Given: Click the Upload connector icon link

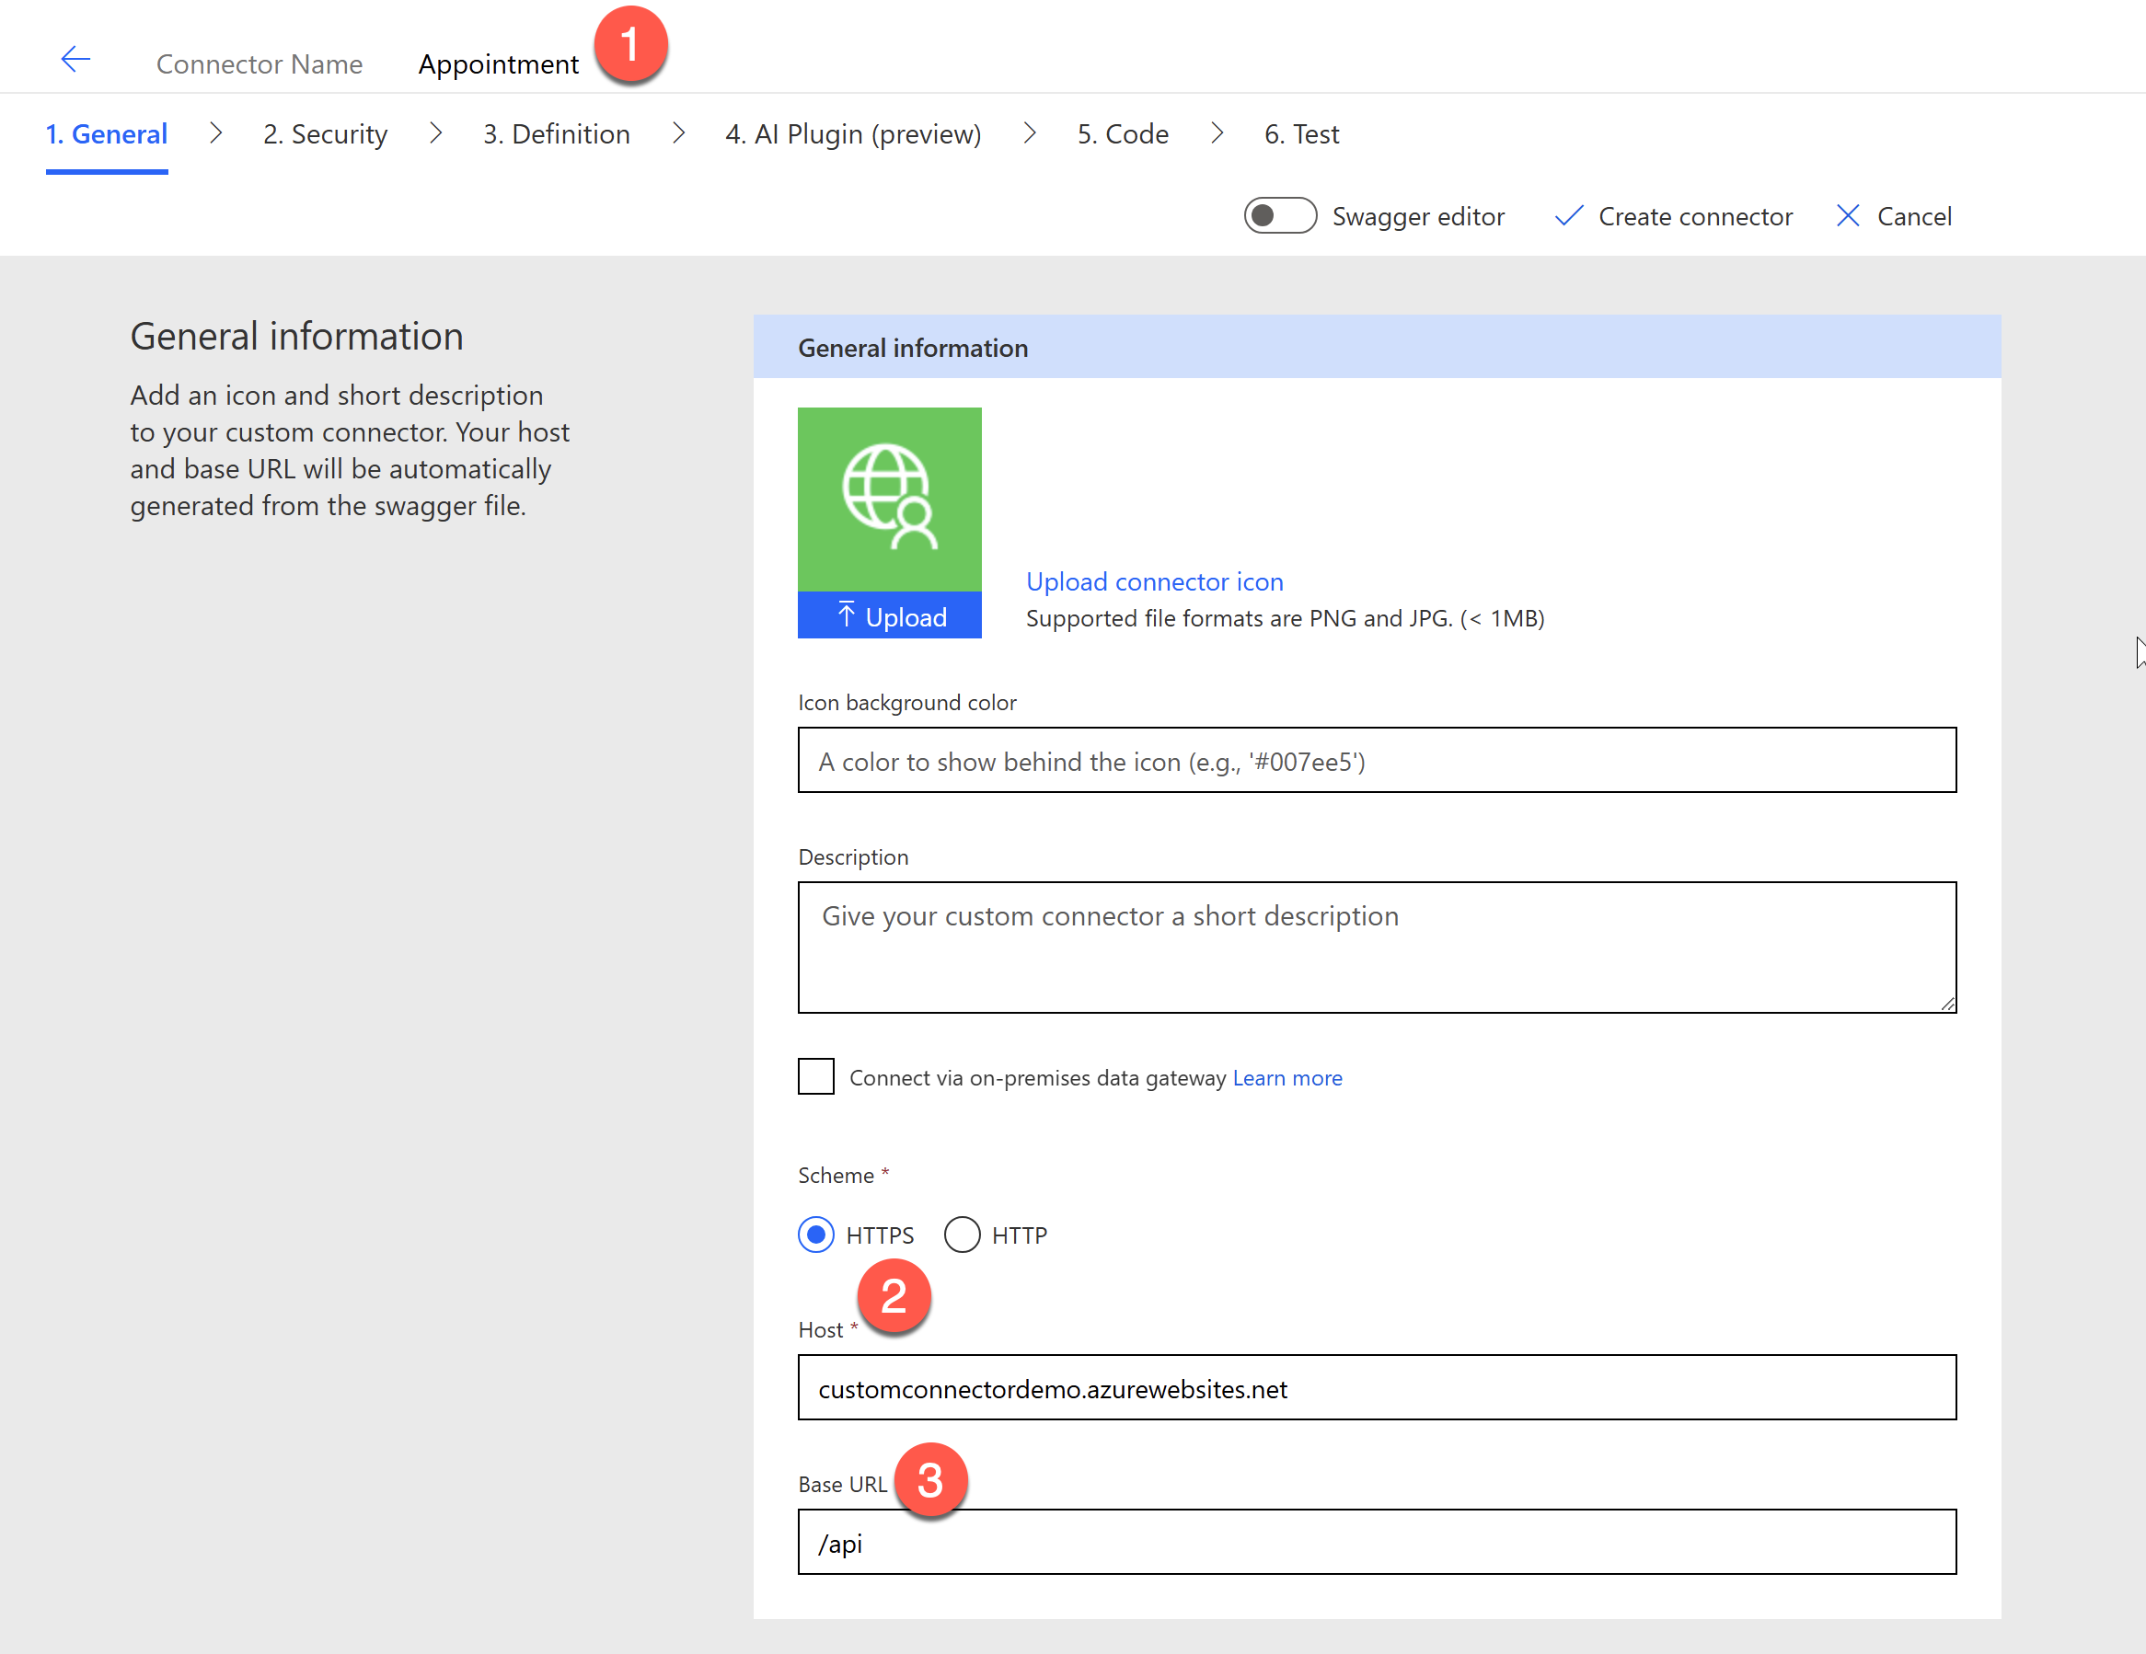Looking at the screenshot, I should (x=1155, y=581).
